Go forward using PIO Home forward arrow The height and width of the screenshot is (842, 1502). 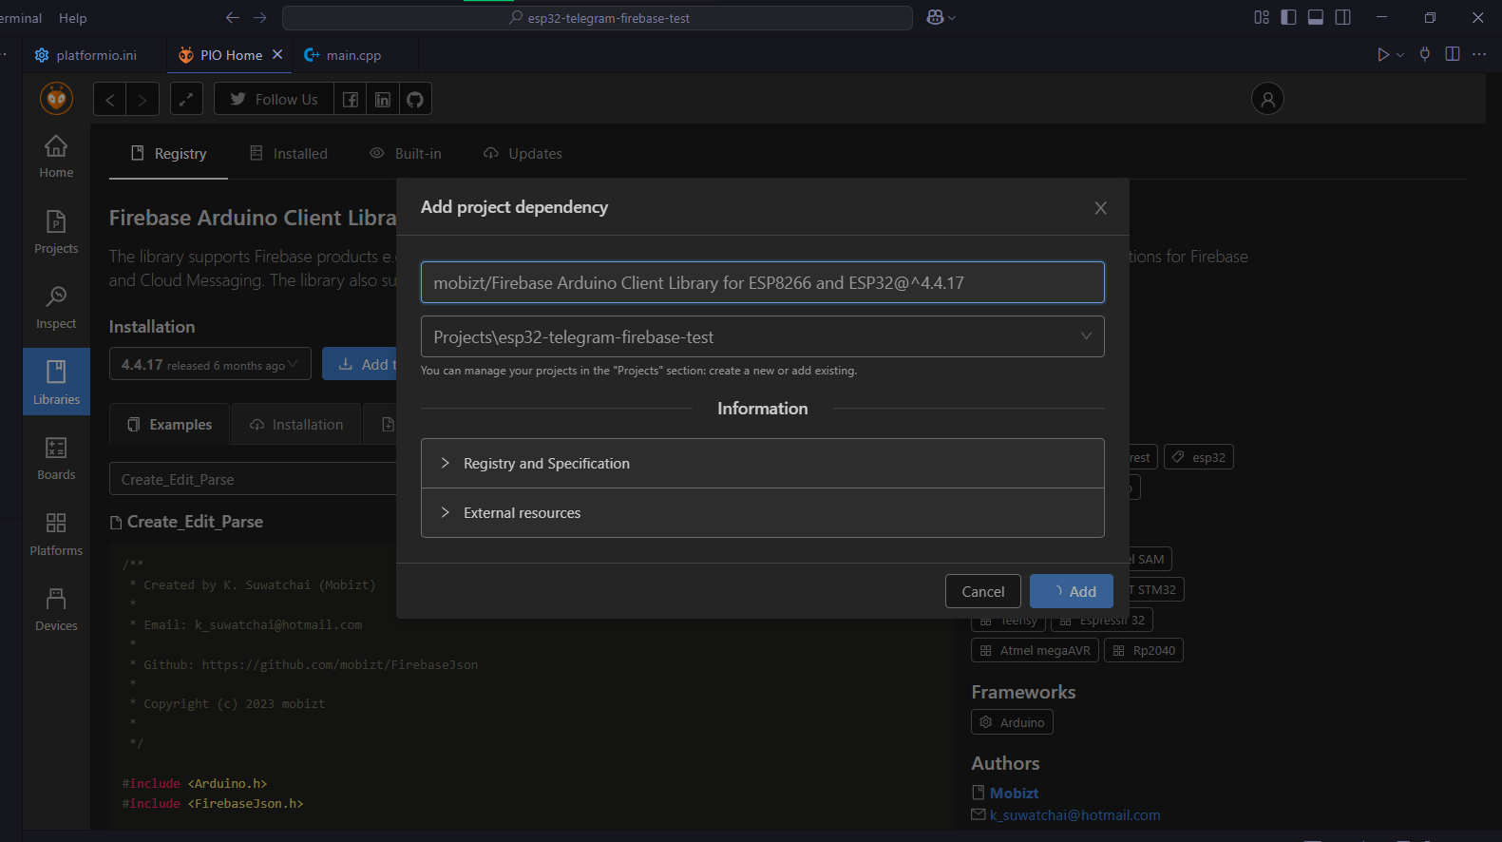click(142, 99)
